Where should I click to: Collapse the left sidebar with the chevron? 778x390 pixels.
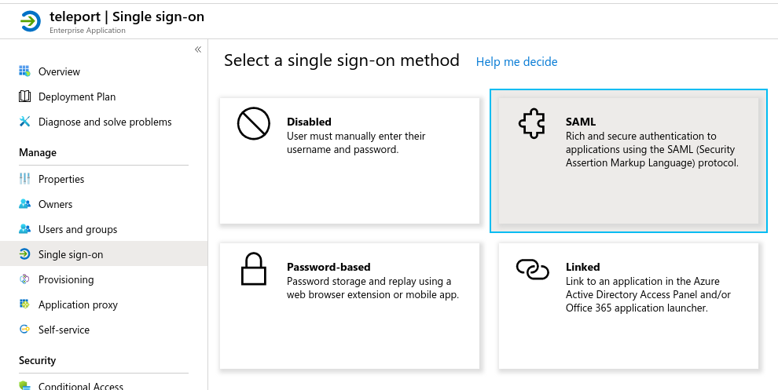tap(198, 49)
